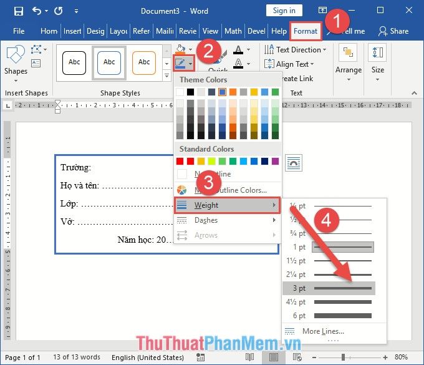This screenshot has height=365, width=424.
Task: Pick the purple standard color swatch
Action: [x=275, y=161]
